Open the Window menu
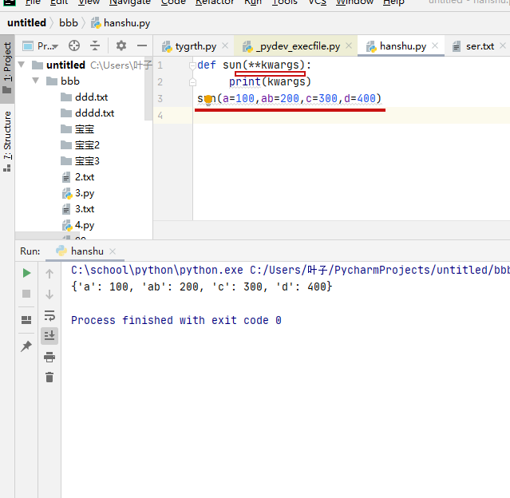 (354, 2)
